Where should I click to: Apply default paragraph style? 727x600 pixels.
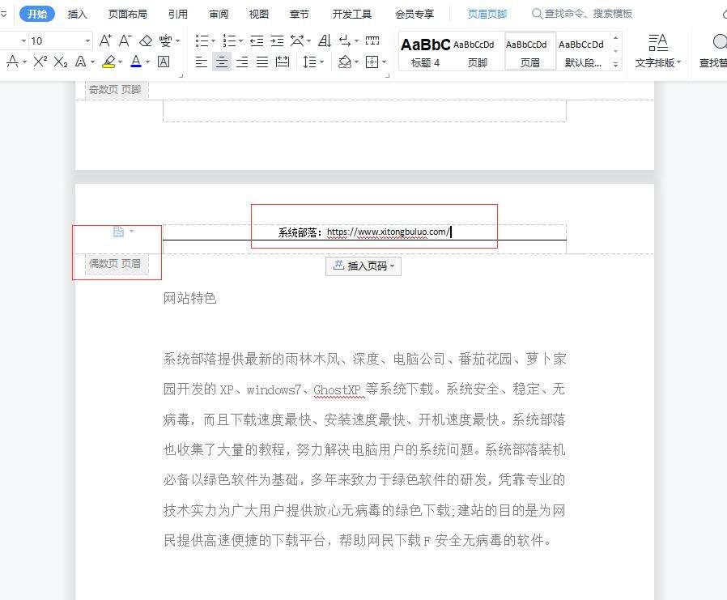582,52
